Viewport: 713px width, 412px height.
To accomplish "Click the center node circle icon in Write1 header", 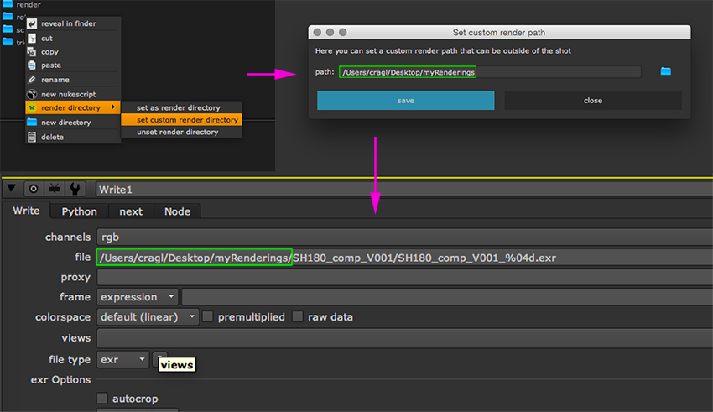I will pyautogui.click(x=34, y=189).
